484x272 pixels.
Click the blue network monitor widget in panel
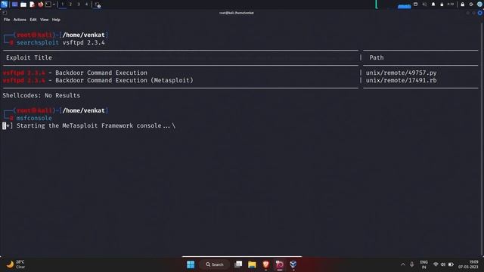coord(404,6)
